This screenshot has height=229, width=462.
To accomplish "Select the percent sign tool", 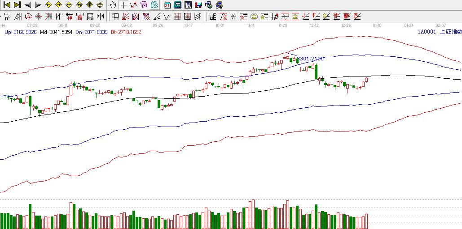I will (233, 17).
